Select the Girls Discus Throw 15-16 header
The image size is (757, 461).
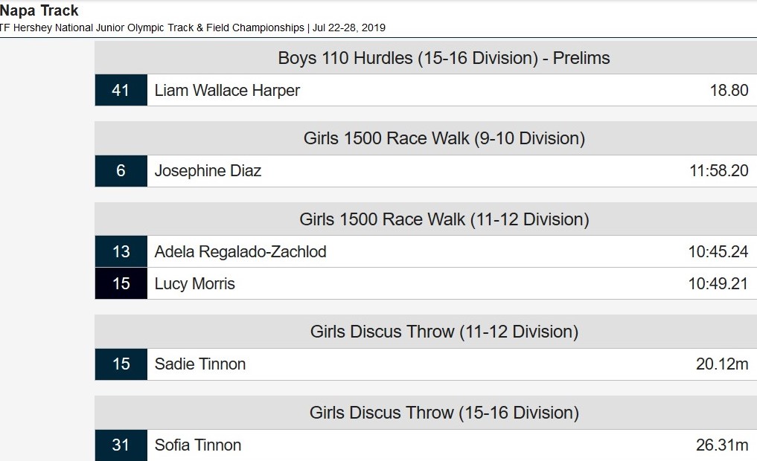pos(444,413)
